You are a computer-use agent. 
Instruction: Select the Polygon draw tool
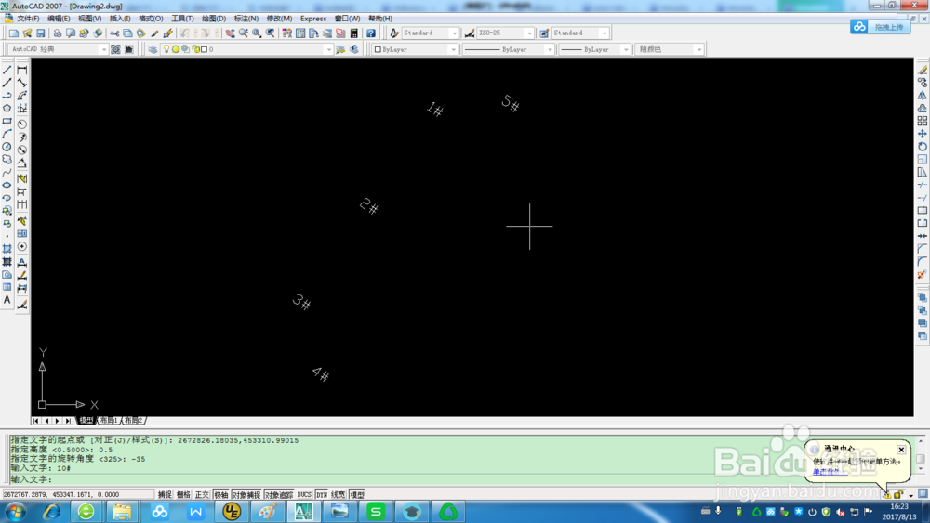7,109
